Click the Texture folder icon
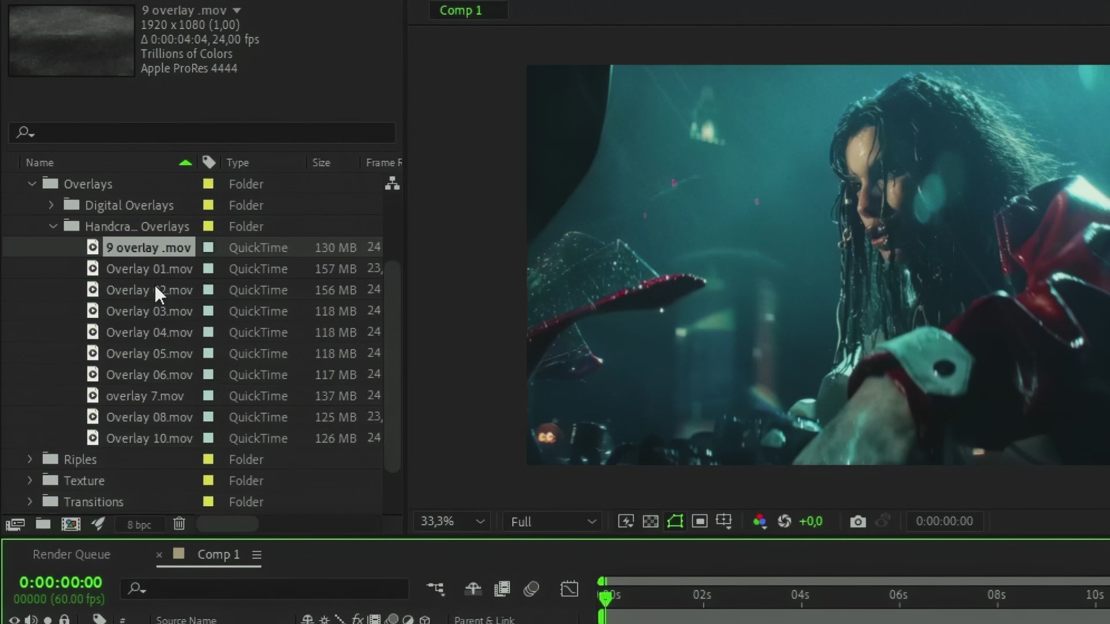 pyautogui.click(x=51, y=480)
